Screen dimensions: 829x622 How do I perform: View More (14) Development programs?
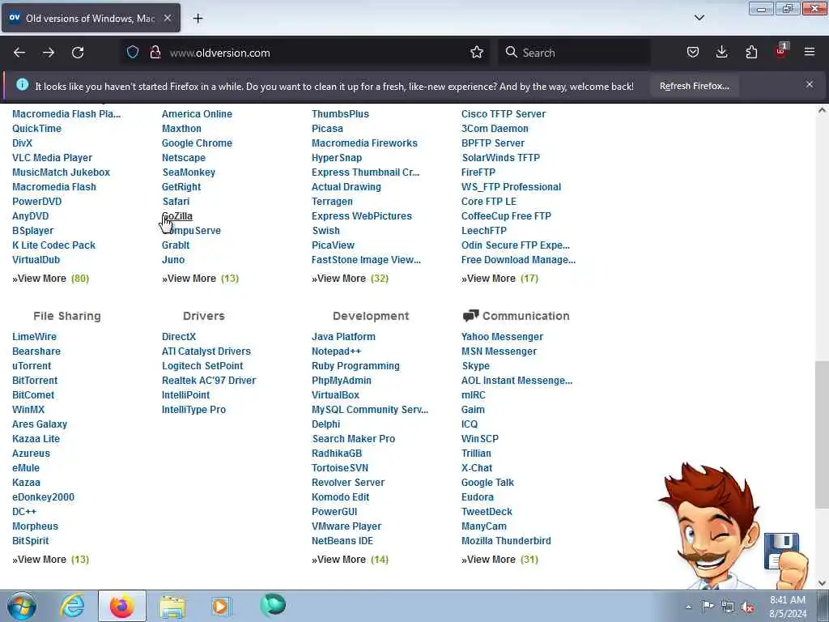click(350, 559)
